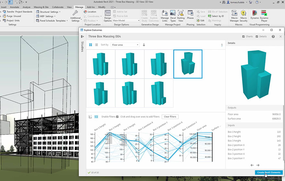Select last outcome thumbnail in second row
This screenshot has width=285, height=181.
tap(159, 93)
